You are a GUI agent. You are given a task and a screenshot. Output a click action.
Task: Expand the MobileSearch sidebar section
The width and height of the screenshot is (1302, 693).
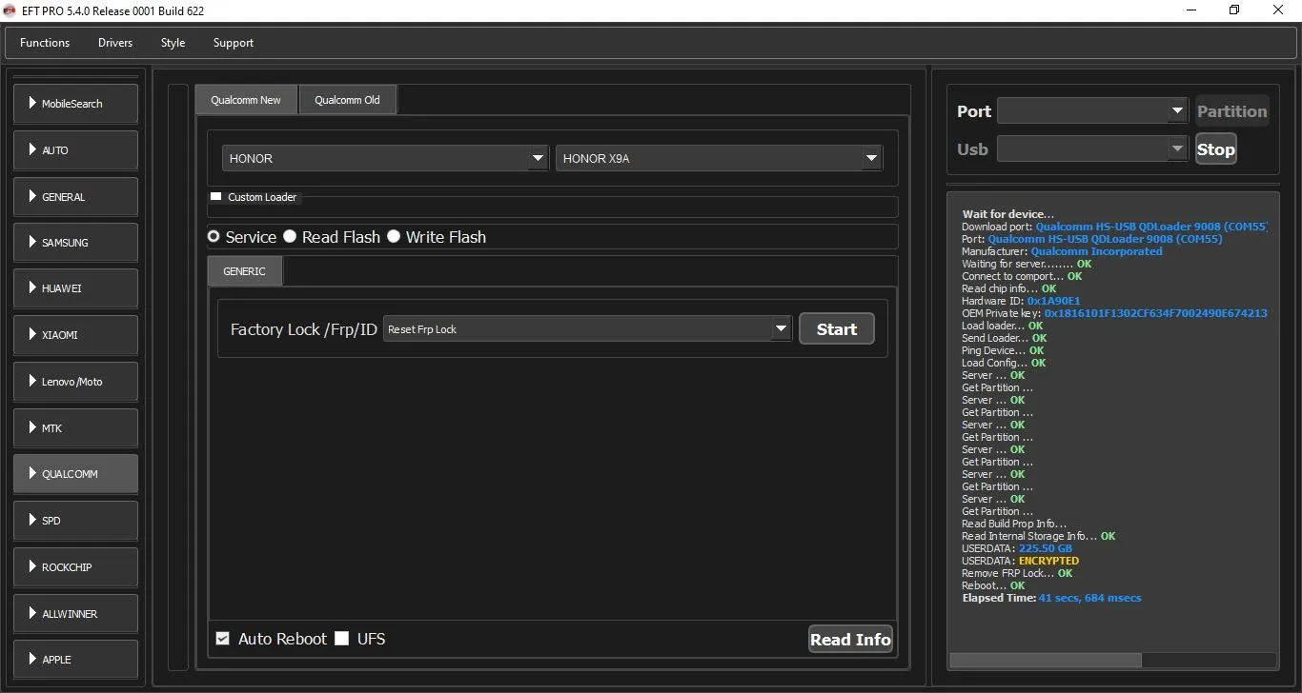pos(75,104)
